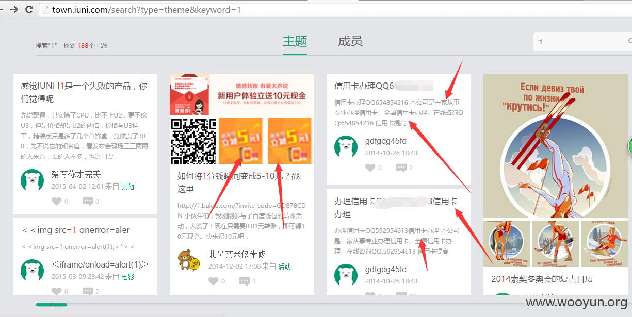This screenshot has width=632, height=317.
Task: Open profile of 爱有你才完美
Action: (76, 174)
